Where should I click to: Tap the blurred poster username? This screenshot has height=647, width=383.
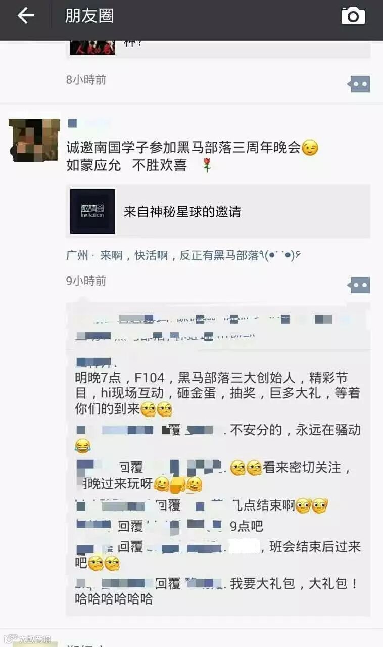pyautogui.click(x=88, y=123)
